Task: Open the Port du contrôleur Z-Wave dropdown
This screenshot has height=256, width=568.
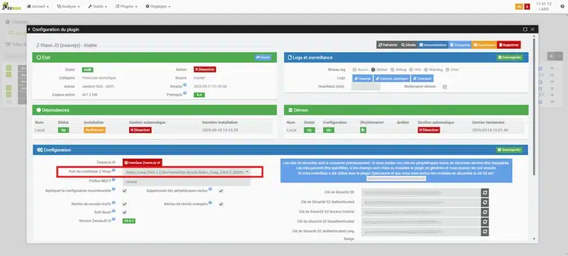Action: point(187,172)
